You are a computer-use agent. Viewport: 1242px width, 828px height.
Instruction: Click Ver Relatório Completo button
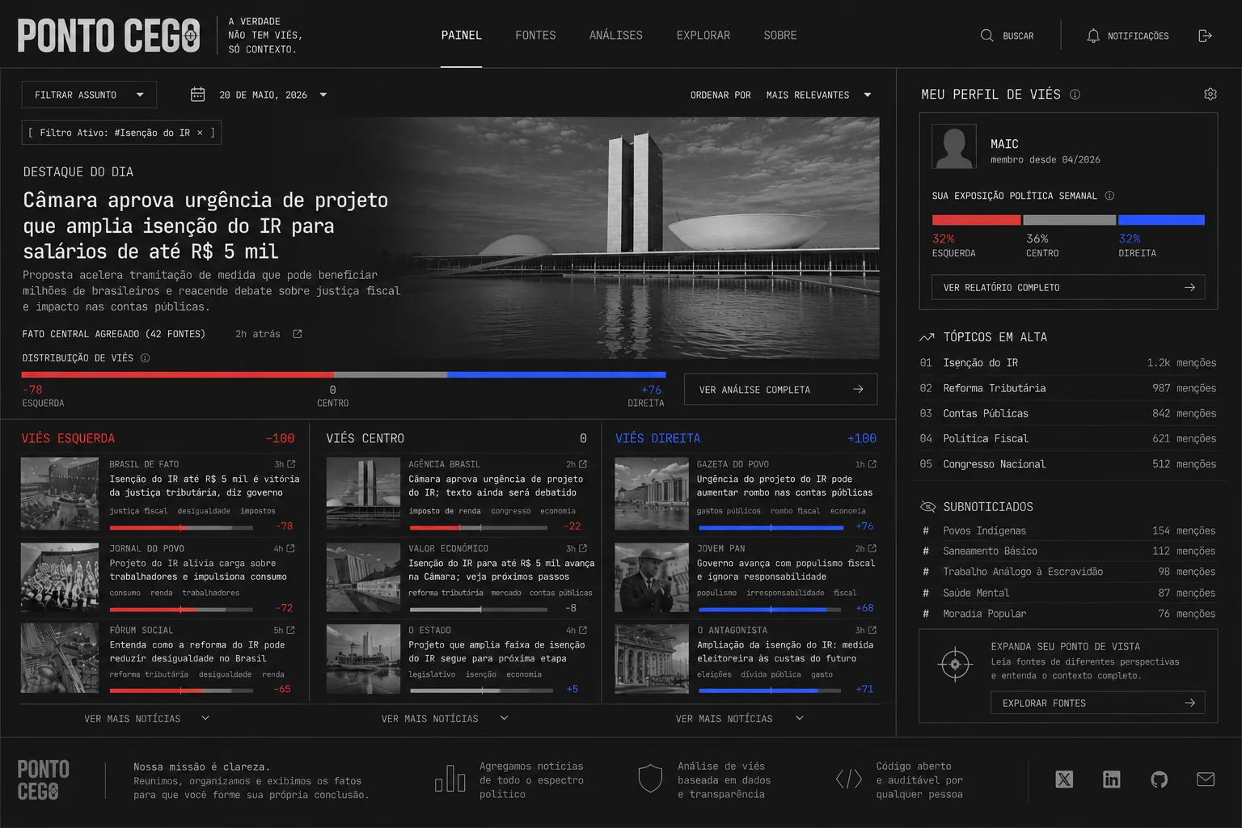coord(1068,288)
